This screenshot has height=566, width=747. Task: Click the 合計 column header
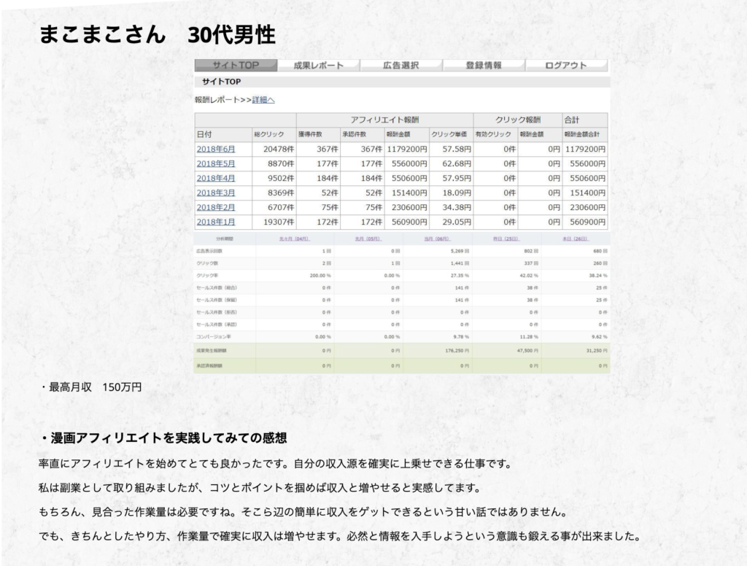tap(585, 120)
